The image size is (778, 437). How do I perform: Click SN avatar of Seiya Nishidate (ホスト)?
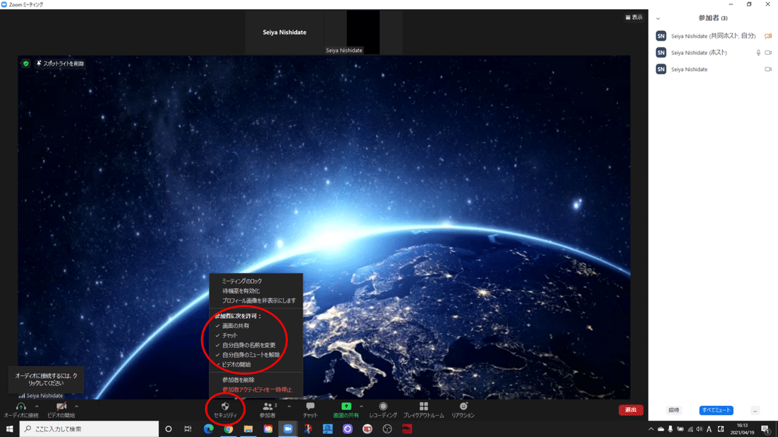click(x=661, y=52)
